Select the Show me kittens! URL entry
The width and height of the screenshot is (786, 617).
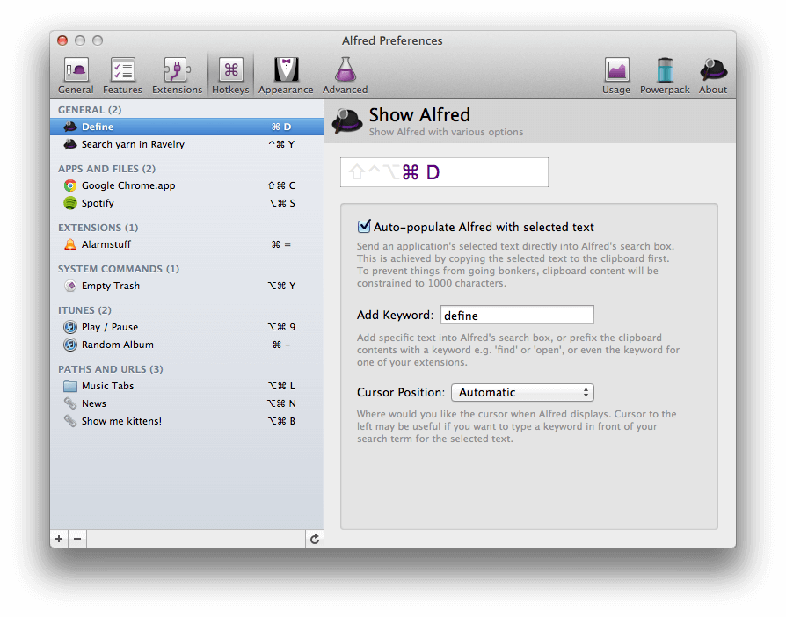121,421
